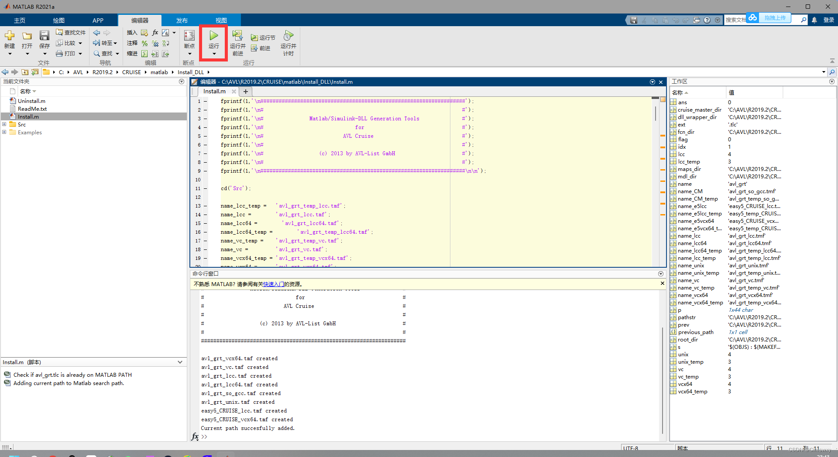Click the uncomment icon
This screenshot has height=457, width=838.
pos(155,43)
